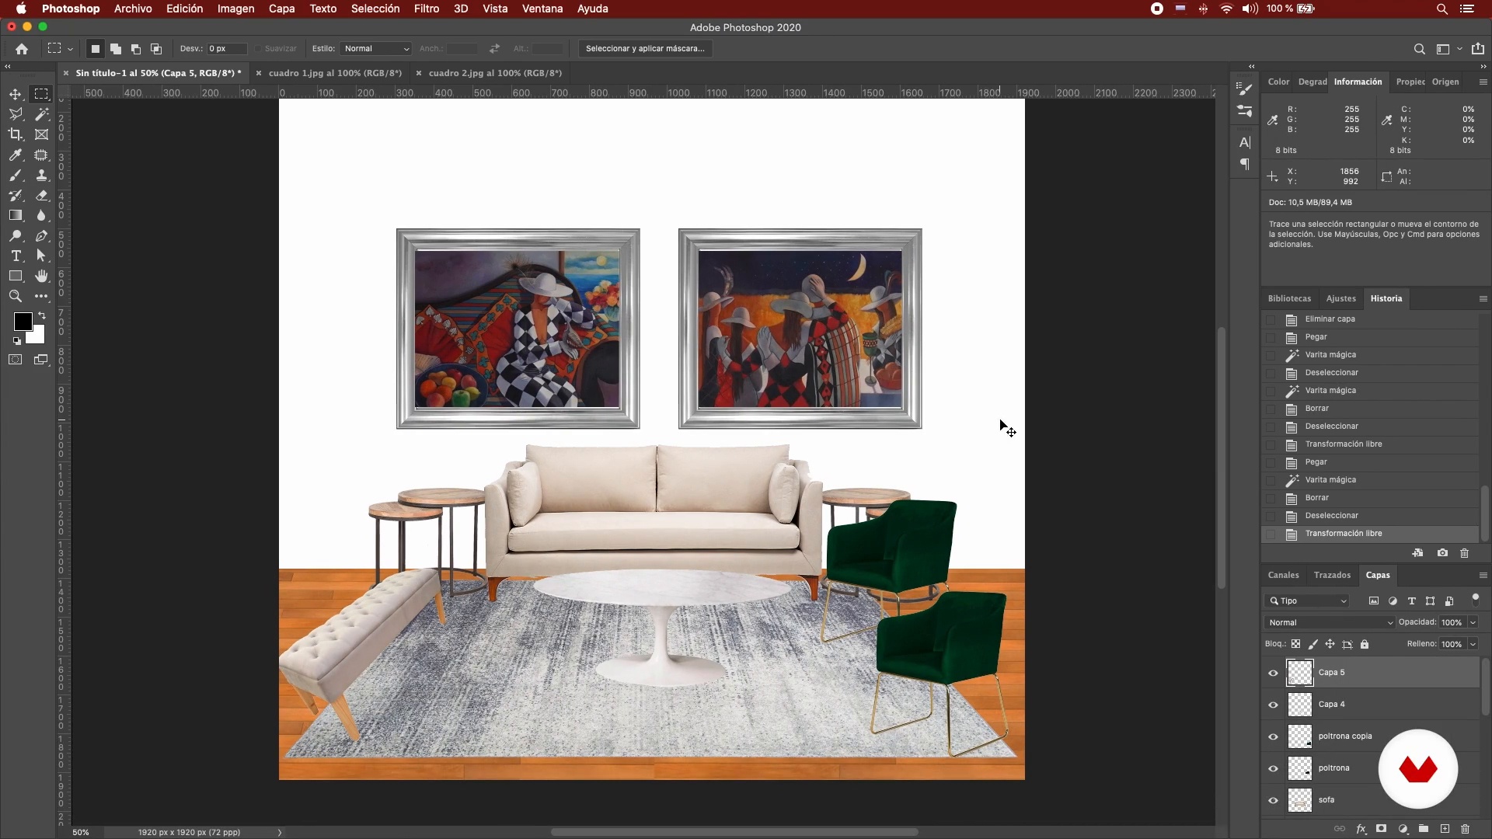
Task: Select the Rectangular Marquee tool
Action: click(x=41, y=94)
